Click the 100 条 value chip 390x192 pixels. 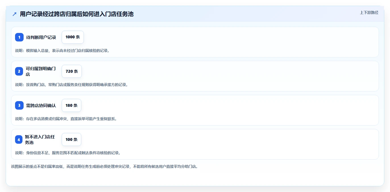(71, 139)
